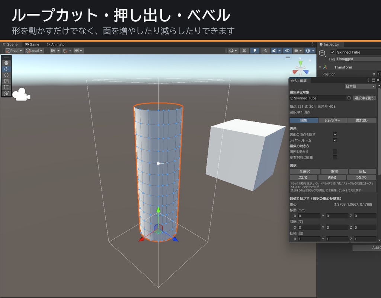Open the Untagged tag dropdown
Viewport: 381px width, 298px height.
[358, 59]
